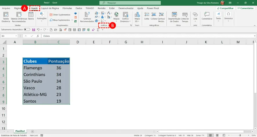
Task: Switch to page break preview view
Action: [224, 135]
